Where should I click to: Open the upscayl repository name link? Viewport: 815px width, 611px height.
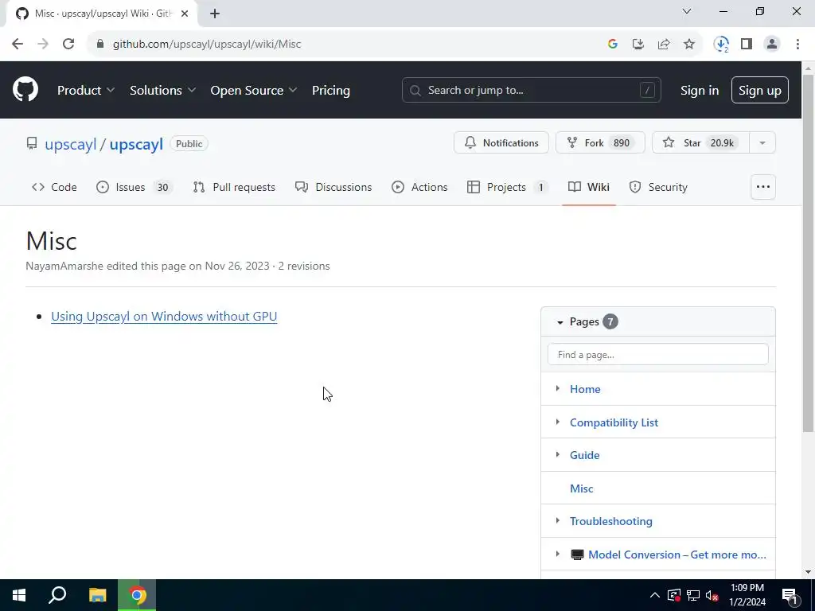(136, 144)
